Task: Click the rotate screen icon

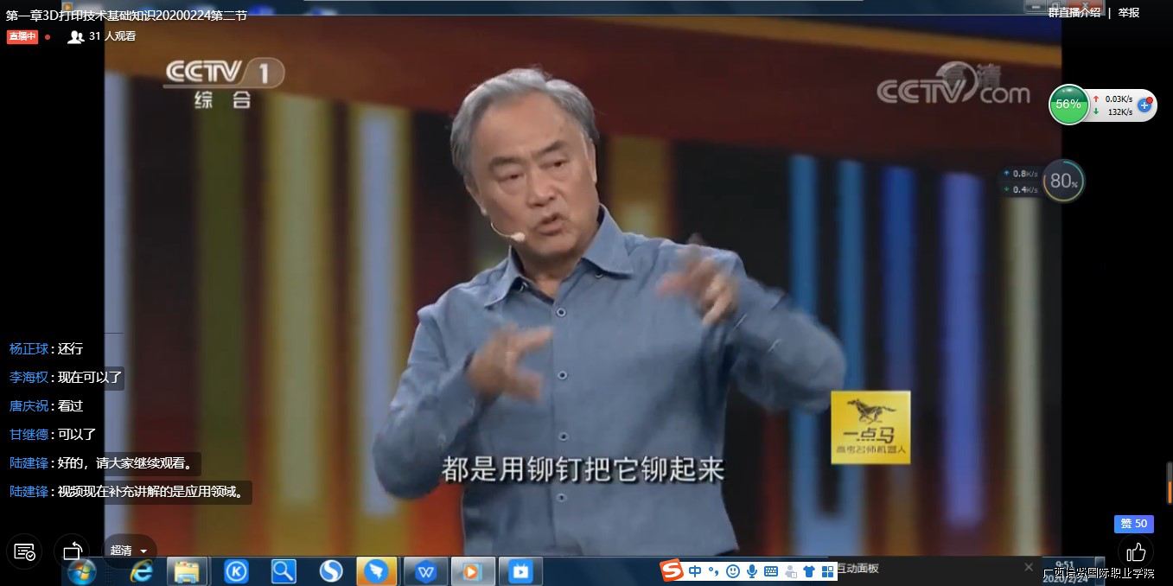Action: [x=73, y=551]
